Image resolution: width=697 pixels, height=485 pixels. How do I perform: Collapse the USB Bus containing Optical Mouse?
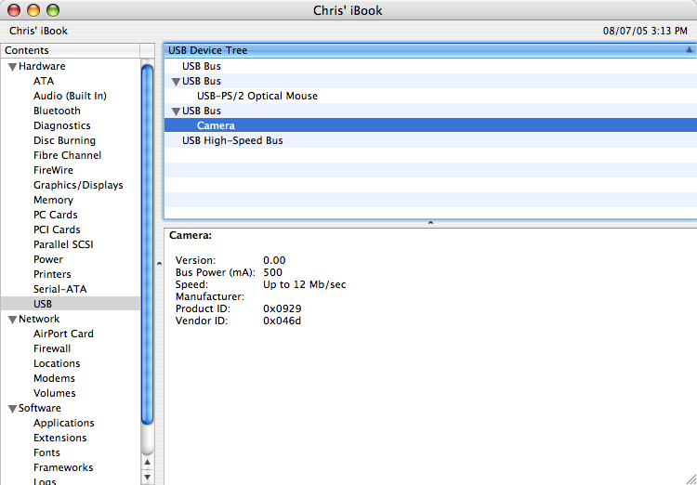(176, 82)
